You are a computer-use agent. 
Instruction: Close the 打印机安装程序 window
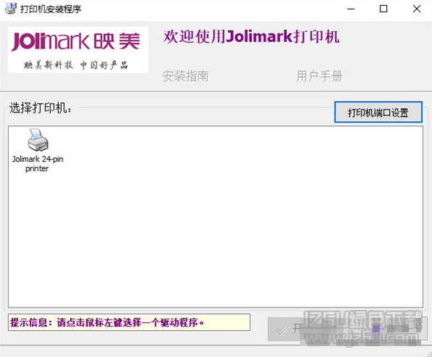pyautogui.click(x=417, y=9)
